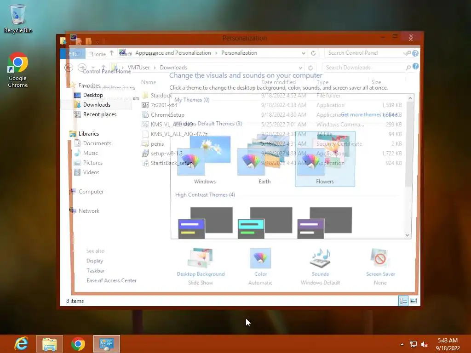
Task: Select the Stardock folder
Action: tap(161, 96)
